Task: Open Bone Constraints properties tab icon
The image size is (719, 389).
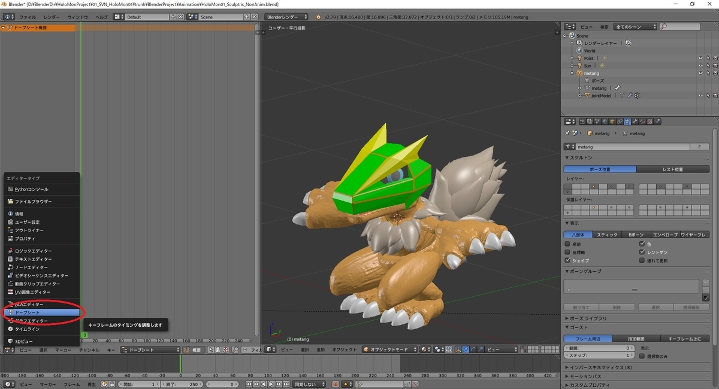Action: pyautogui.click(x=642, y=121)
